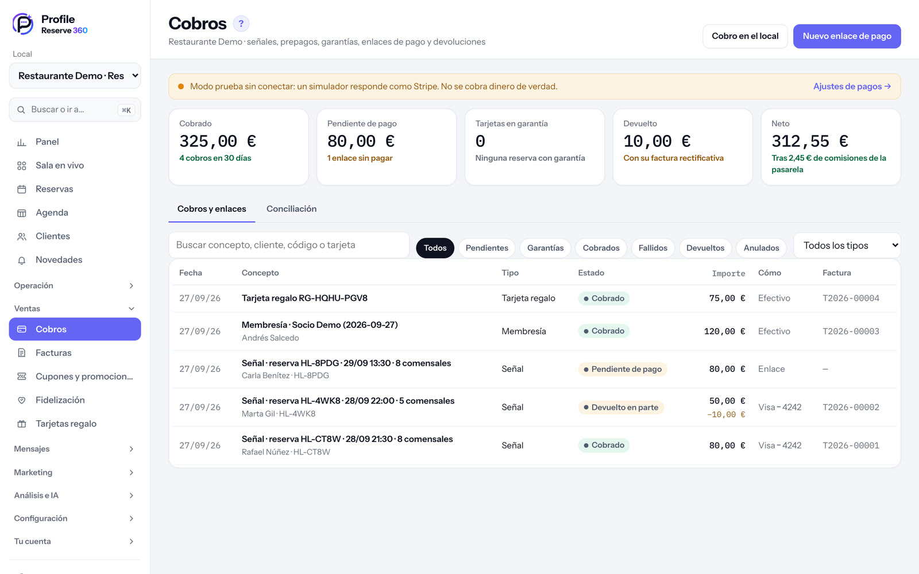The height and width of the screenshot is (574, 919).
Task: Switch to the Cobros y enlaces tab
Action: coord(211,209)
